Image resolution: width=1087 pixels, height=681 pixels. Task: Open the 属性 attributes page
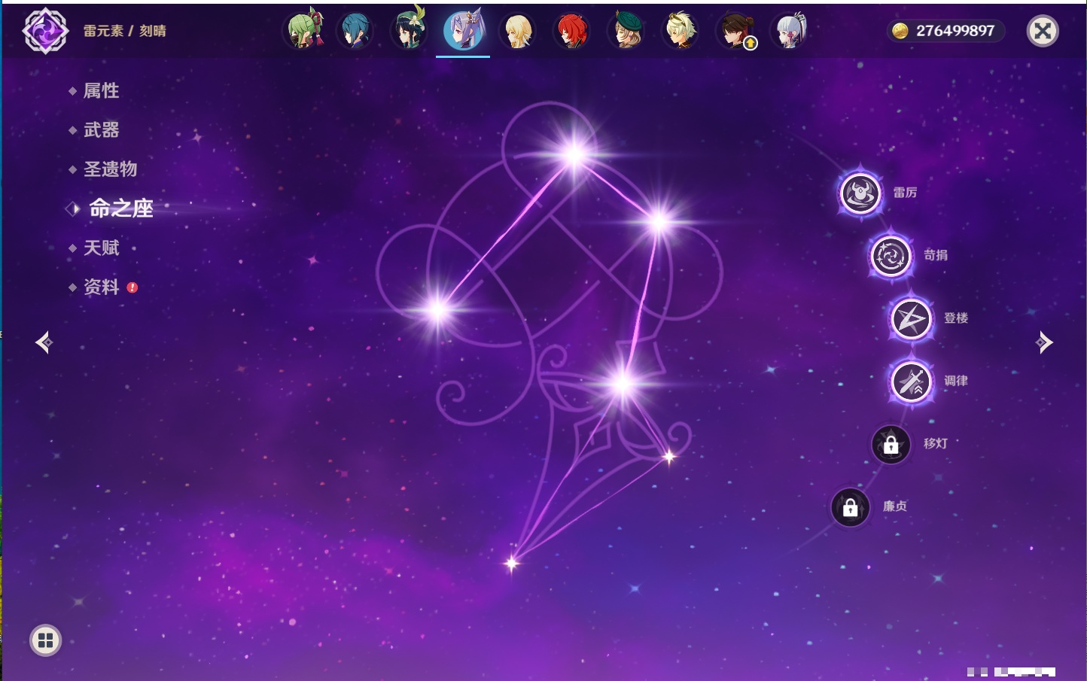[x=101, y=91]
